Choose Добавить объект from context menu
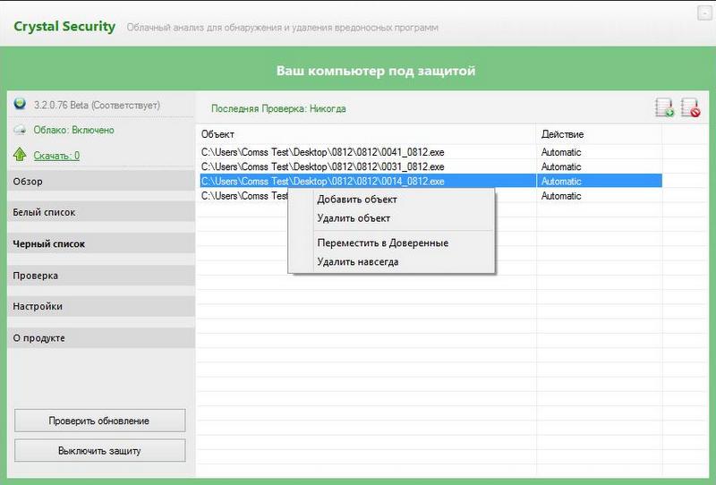 click(x=356, y=200)
